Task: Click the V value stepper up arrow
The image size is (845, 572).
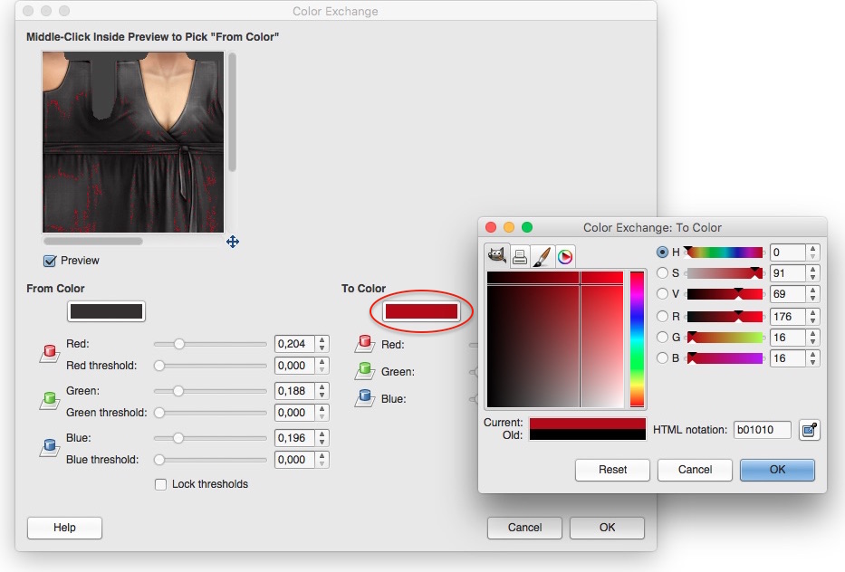Action: (x=812, y=290)
